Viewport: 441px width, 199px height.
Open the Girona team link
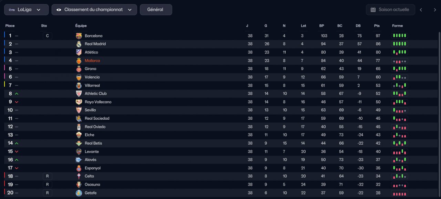tap(91, 69)
